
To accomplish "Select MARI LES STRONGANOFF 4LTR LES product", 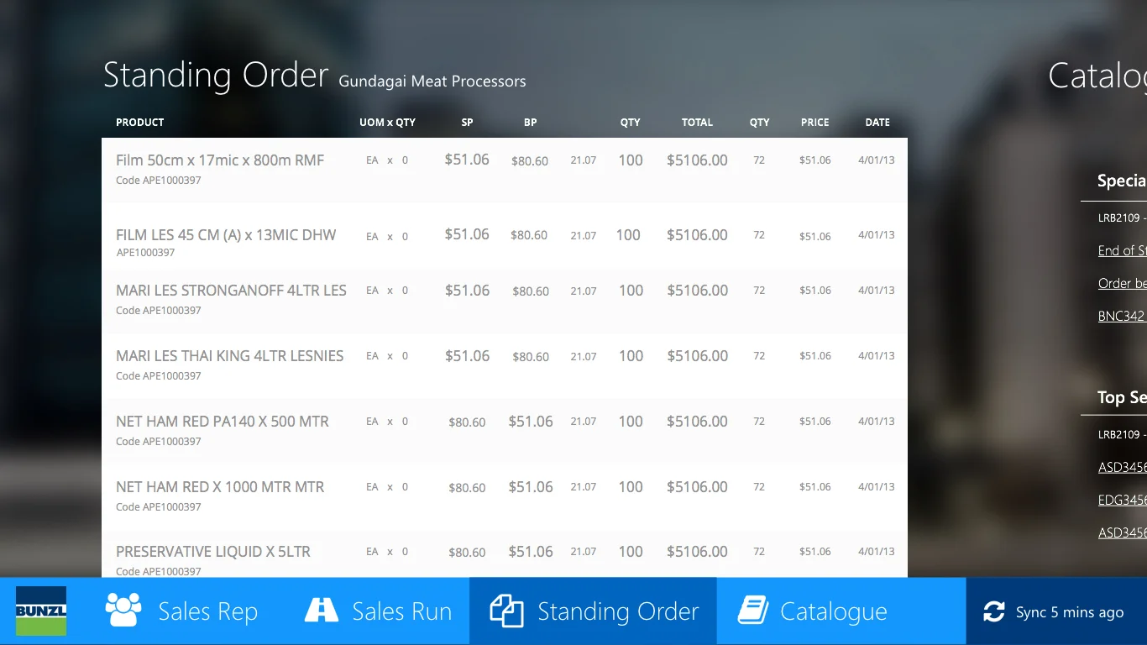I will pyautogui.click(x=231, y=291).
